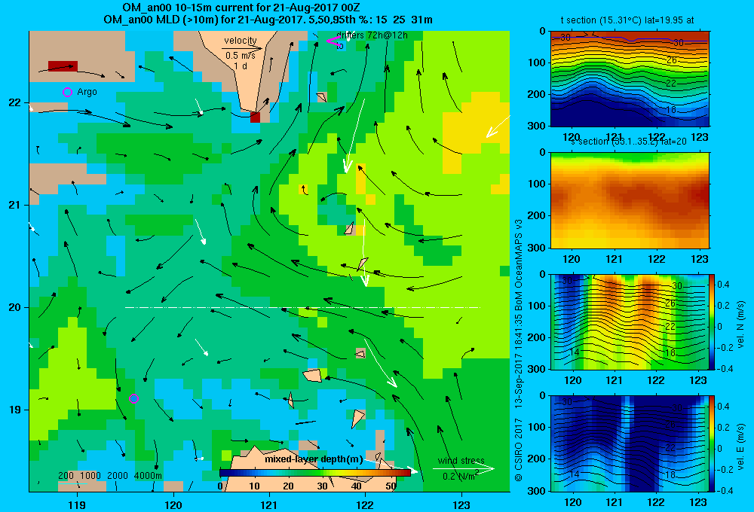Click longitude label 121 on main map
Image resolution: width=754 pixels, height=512 pixels.
coord(269,504)
